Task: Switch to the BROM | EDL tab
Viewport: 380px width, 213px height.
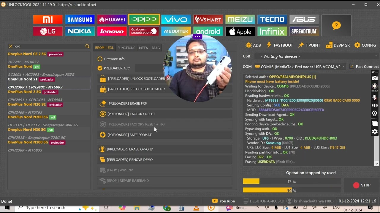Action: tap(104, 48)
